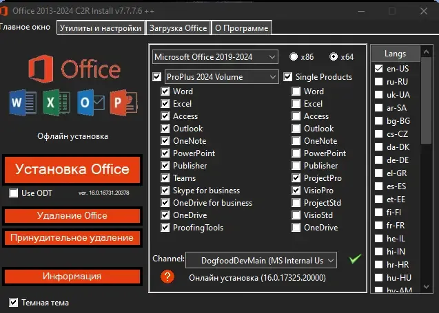Click the Информация button

click(x=72, y=277)
